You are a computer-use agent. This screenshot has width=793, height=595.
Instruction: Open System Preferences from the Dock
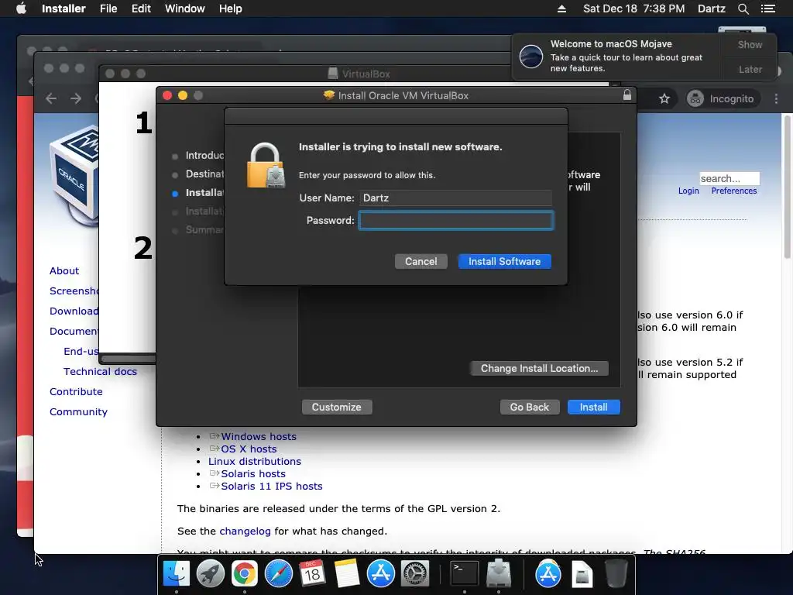pos(415,574)
